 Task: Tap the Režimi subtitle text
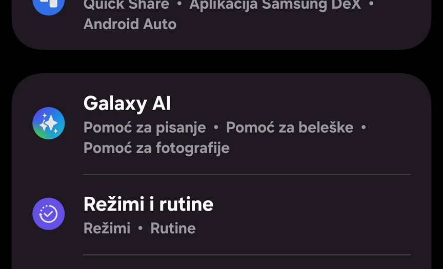[x=107, y=229]
